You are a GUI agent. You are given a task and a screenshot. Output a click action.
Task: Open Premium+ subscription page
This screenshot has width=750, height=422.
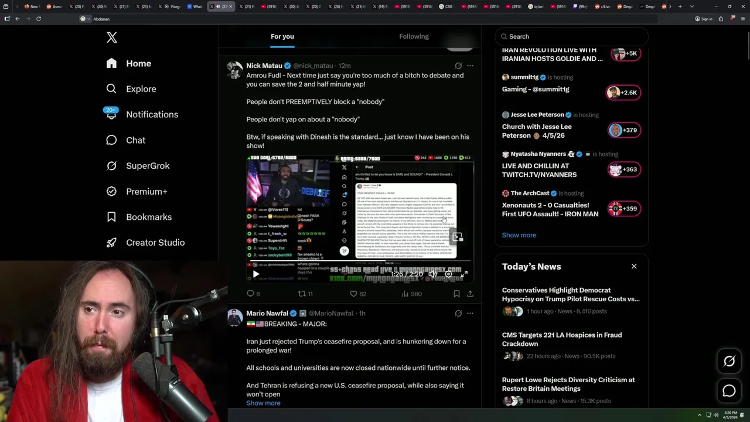pyautogui.click(x=137, y=192)
